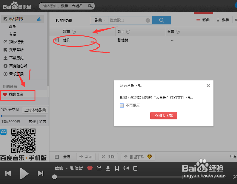The height and width of the screenshot is (184, 237).
Task: Select 专辑 in the left sidebar
Action: coord(13,34)
